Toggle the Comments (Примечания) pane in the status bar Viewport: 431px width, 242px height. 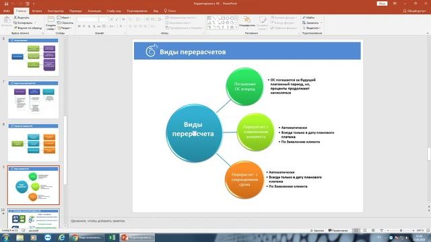coord(338,231)
